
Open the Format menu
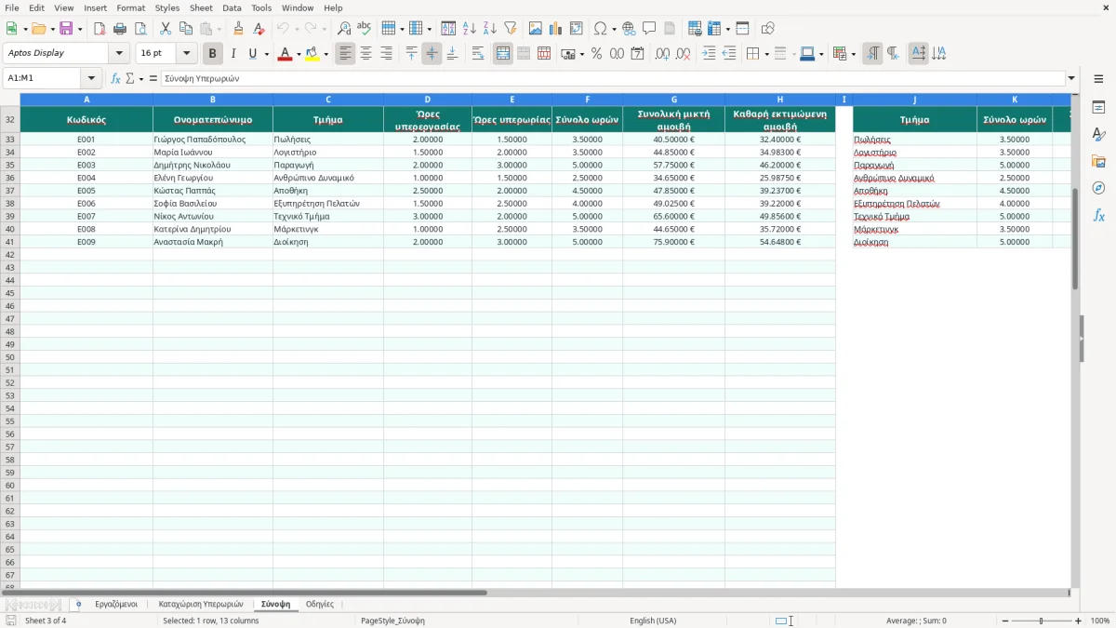[x=130, y=7]
